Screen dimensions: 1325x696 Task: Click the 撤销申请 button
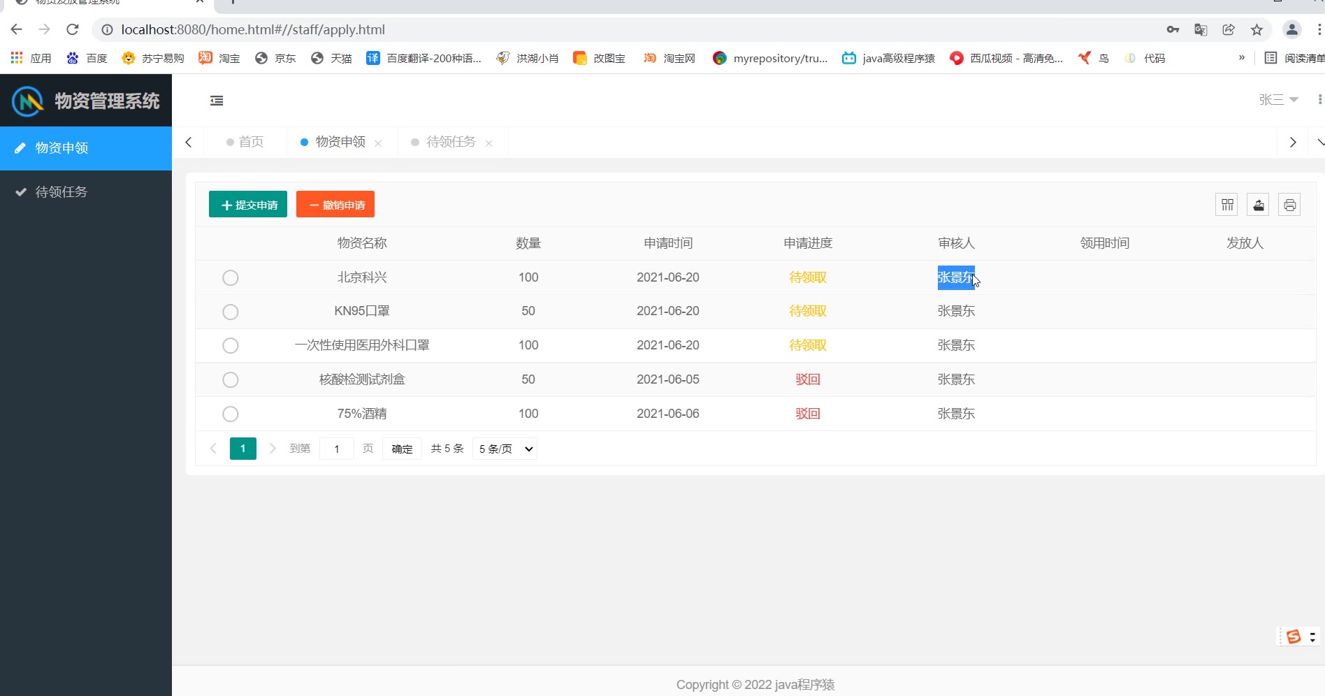[335, 205]
